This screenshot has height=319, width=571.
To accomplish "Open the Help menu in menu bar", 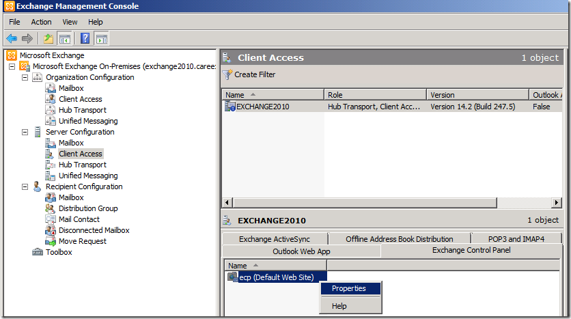I will tap(96, 22).
